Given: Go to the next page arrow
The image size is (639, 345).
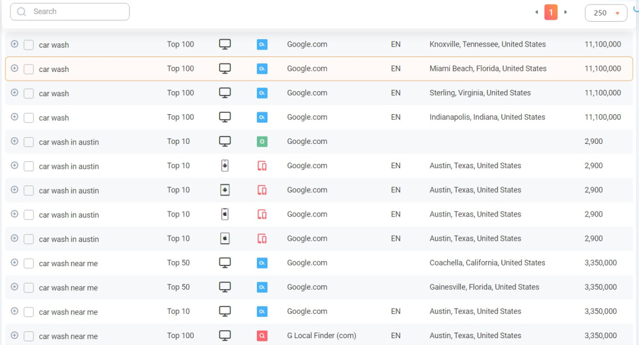Looking at the screenshot, I should (566, 12).
